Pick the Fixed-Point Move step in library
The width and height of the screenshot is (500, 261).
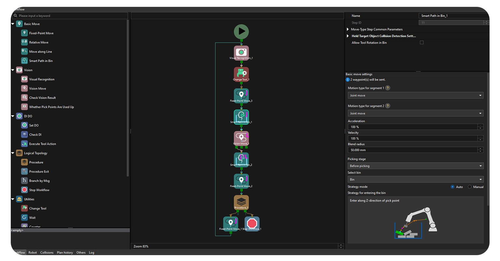click(41, 33)
